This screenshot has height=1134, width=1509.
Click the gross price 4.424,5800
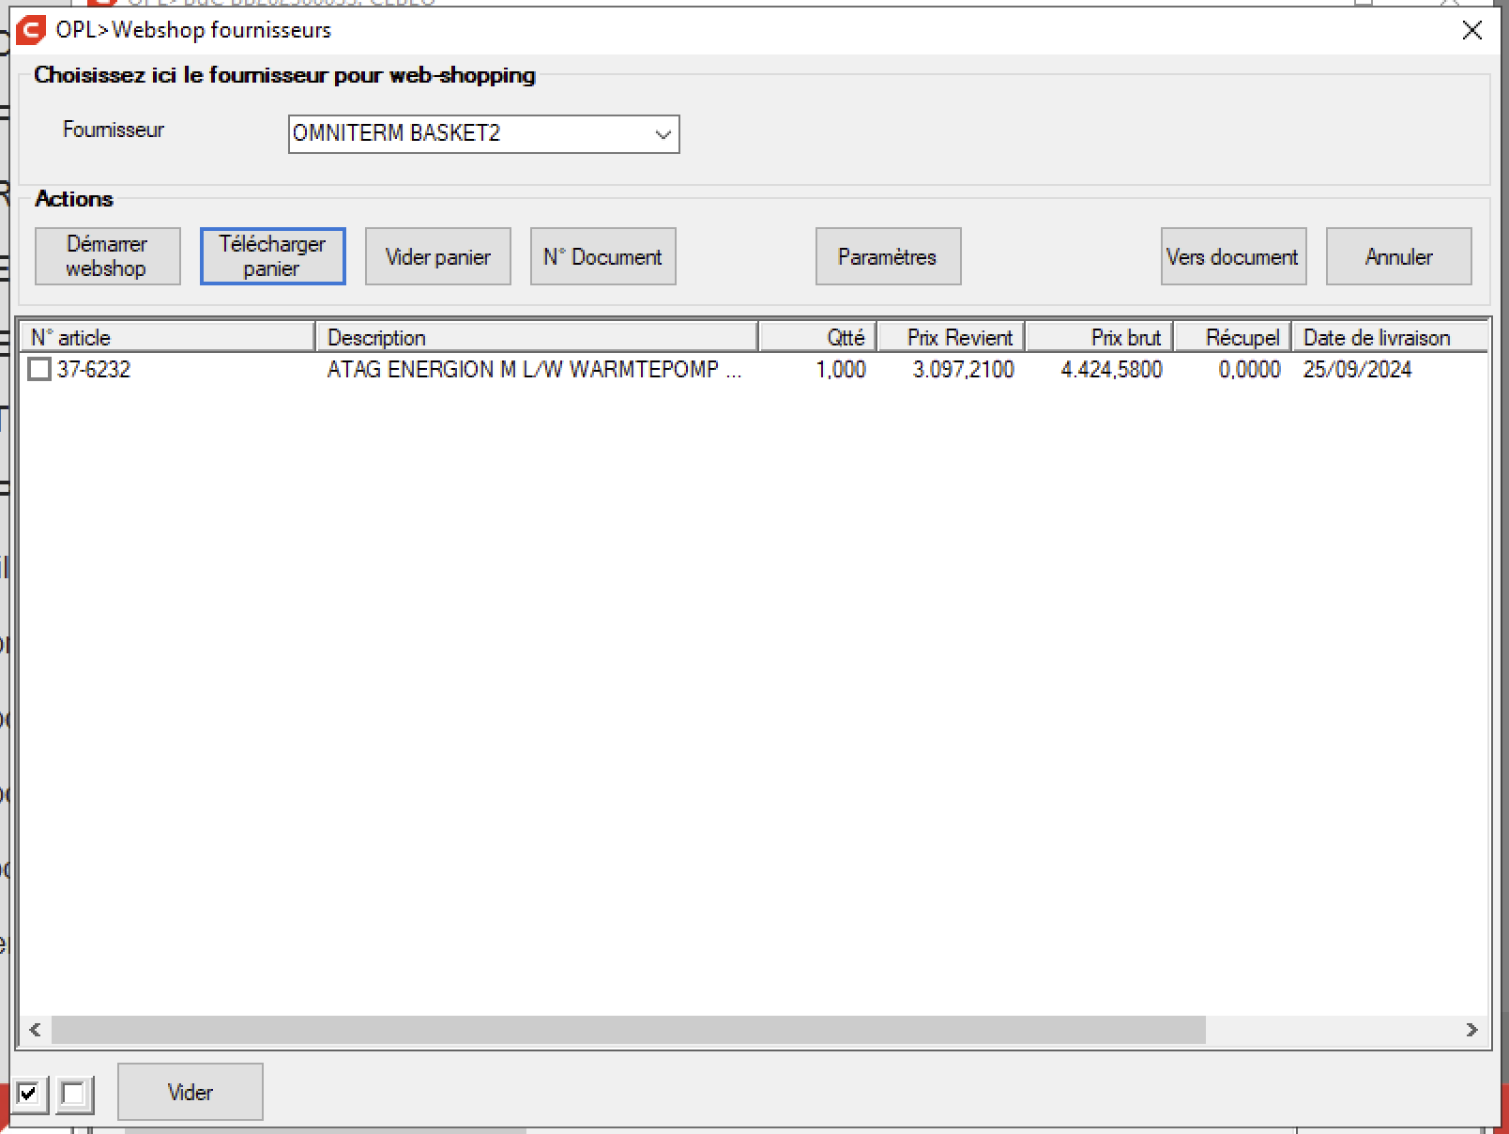click(1111, 369)
